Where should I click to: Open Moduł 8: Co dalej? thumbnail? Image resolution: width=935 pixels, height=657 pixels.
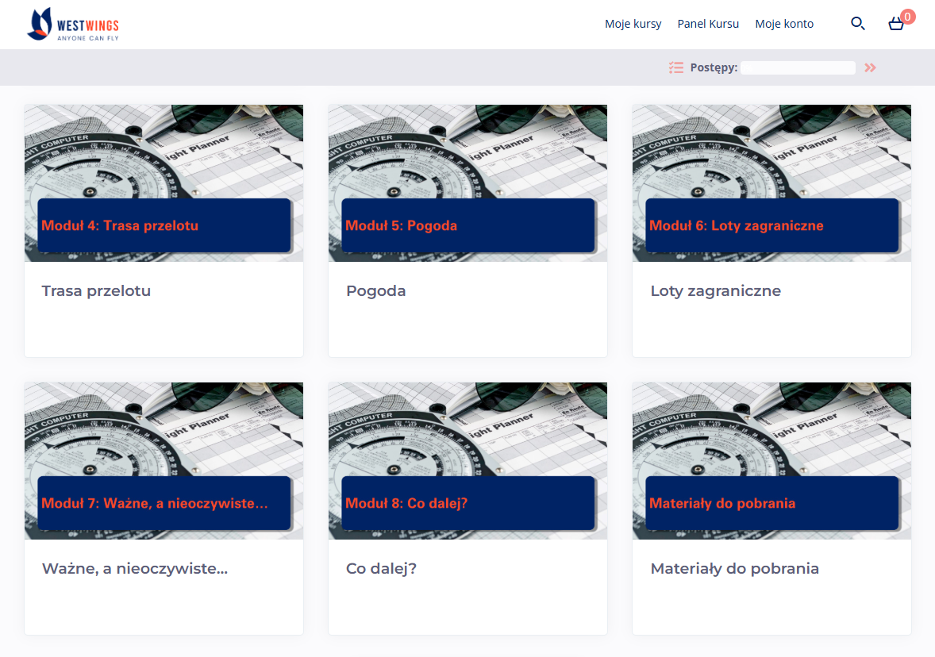click(467, 461)
